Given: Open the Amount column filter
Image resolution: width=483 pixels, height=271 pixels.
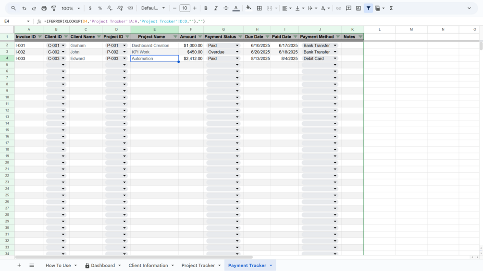Looking at the screenshot, I should (x=200, y=37).
